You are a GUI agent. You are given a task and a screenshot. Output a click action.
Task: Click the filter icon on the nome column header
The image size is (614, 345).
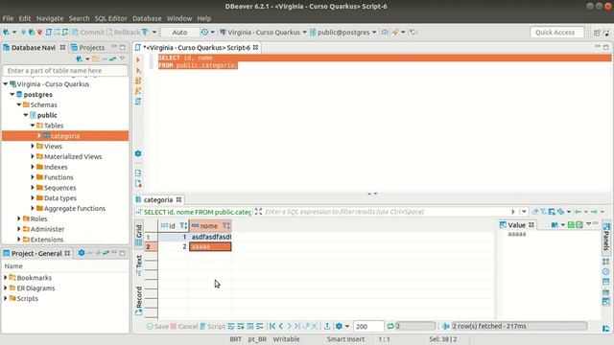pos(226,226)
